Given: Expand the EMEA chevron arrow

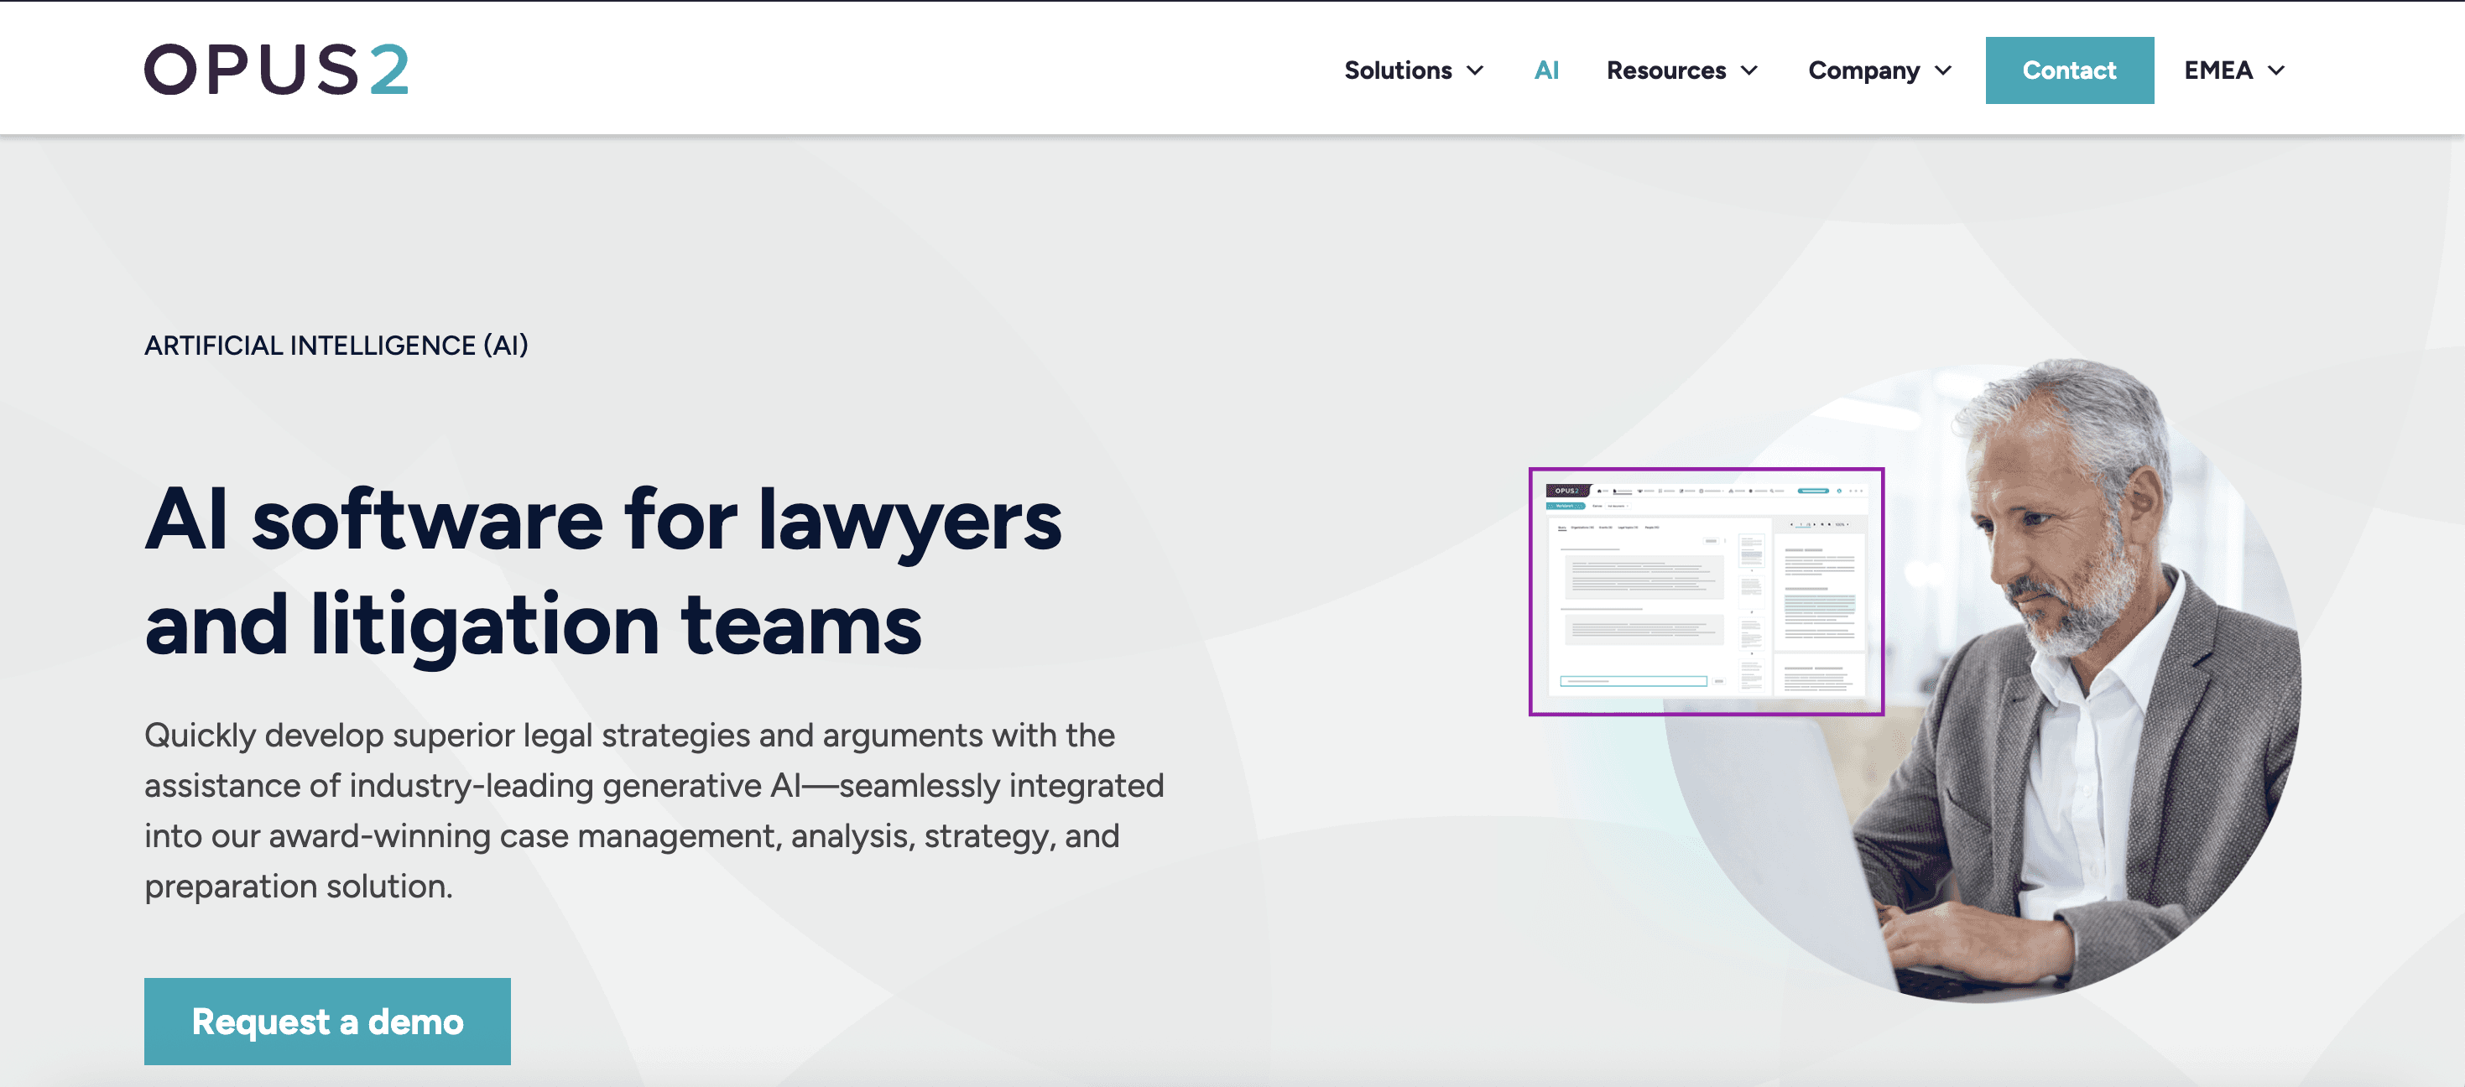Looking at the screenshot, I should click(2276, 70).
